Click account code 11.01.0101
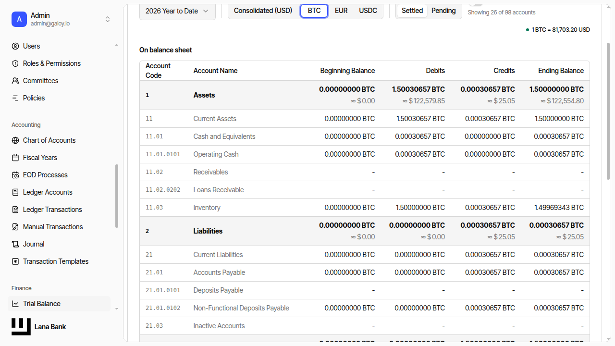This screenshot has height=346, width=615. pyautogui.click(x=163, y=154)
